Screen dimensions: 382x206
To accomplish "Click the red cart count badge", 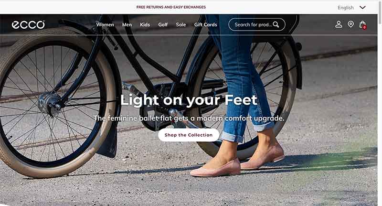I will (364, 28).
